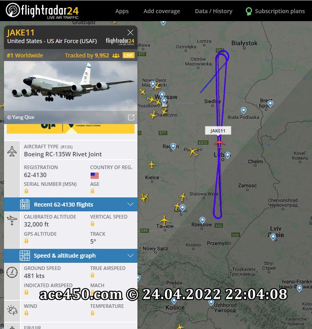This screenshot has width=312, height=329.
Task: Click the yellow plane near Tarnow
Action: coord(164,220)
